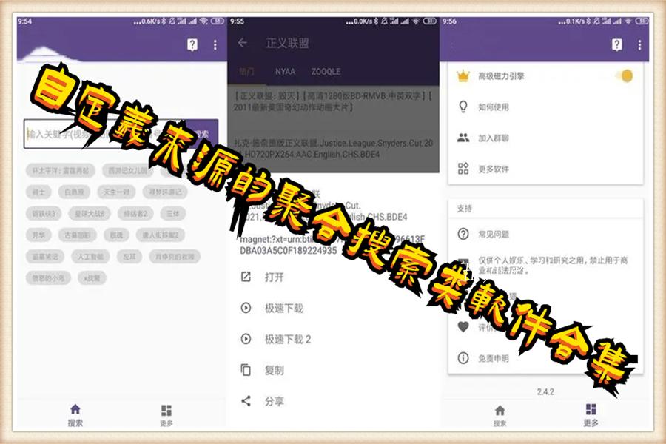Tap the 星球大战8 keyword tag

click(x=90, y=213)
